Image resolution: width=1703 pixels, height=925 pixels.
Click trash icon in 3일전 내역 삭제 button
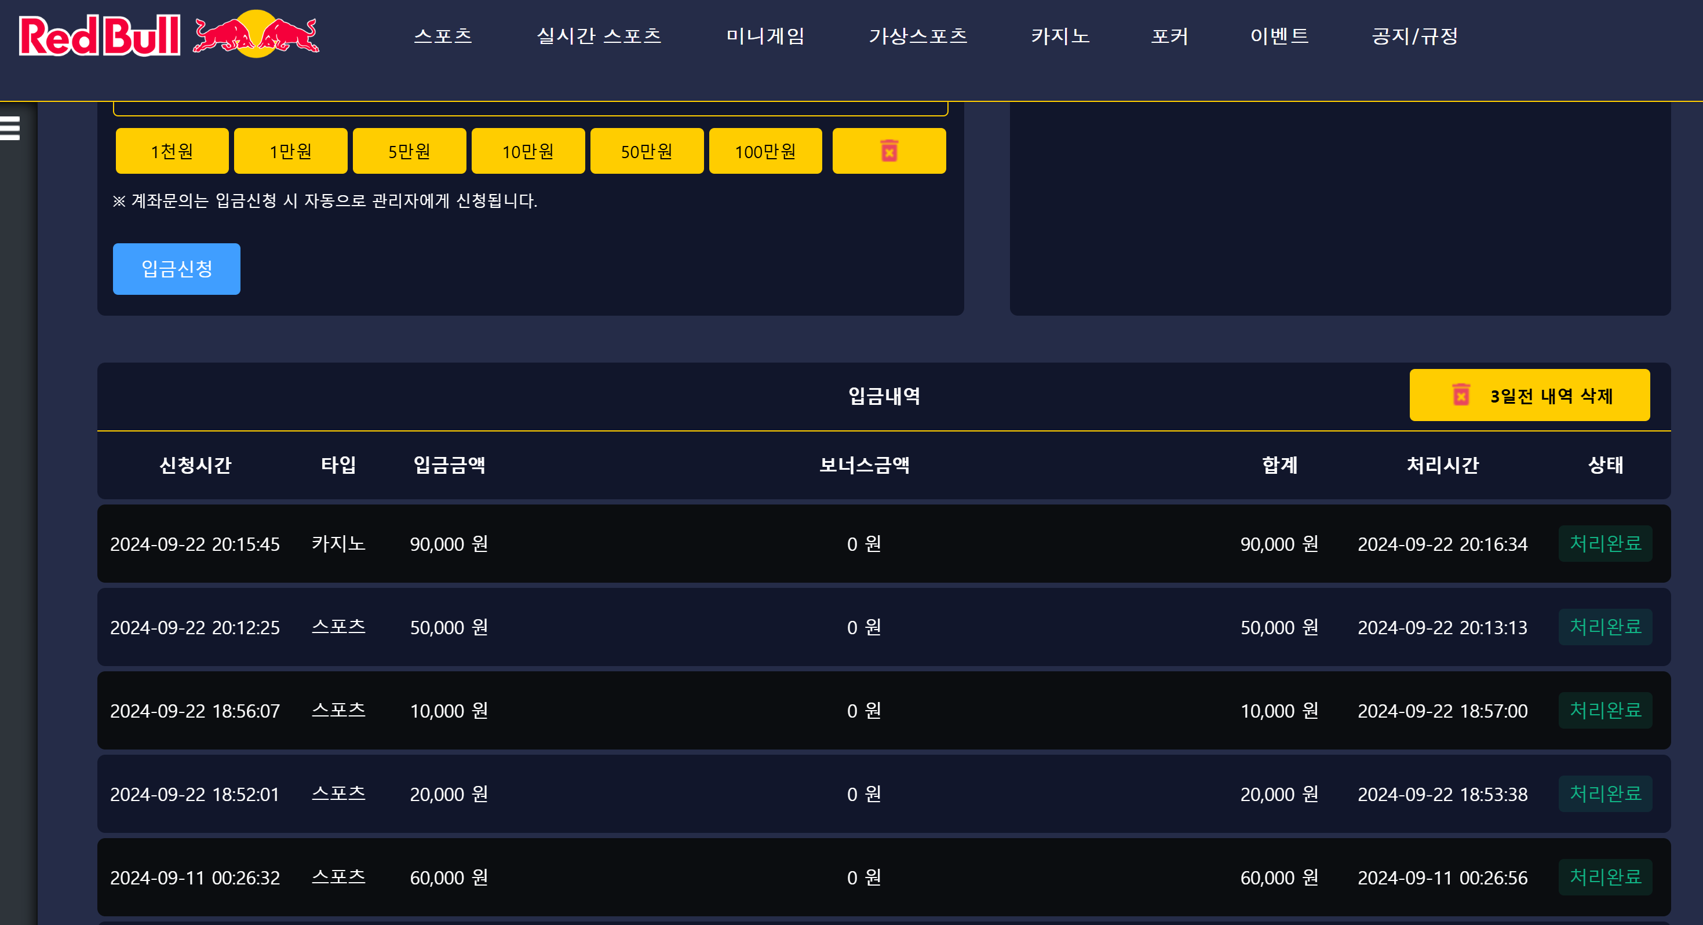(1460, 395)
